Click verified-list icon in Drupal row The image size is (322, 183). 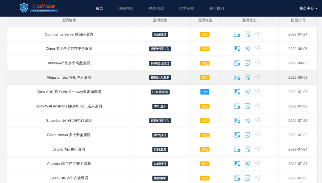[x=237, y=149]
